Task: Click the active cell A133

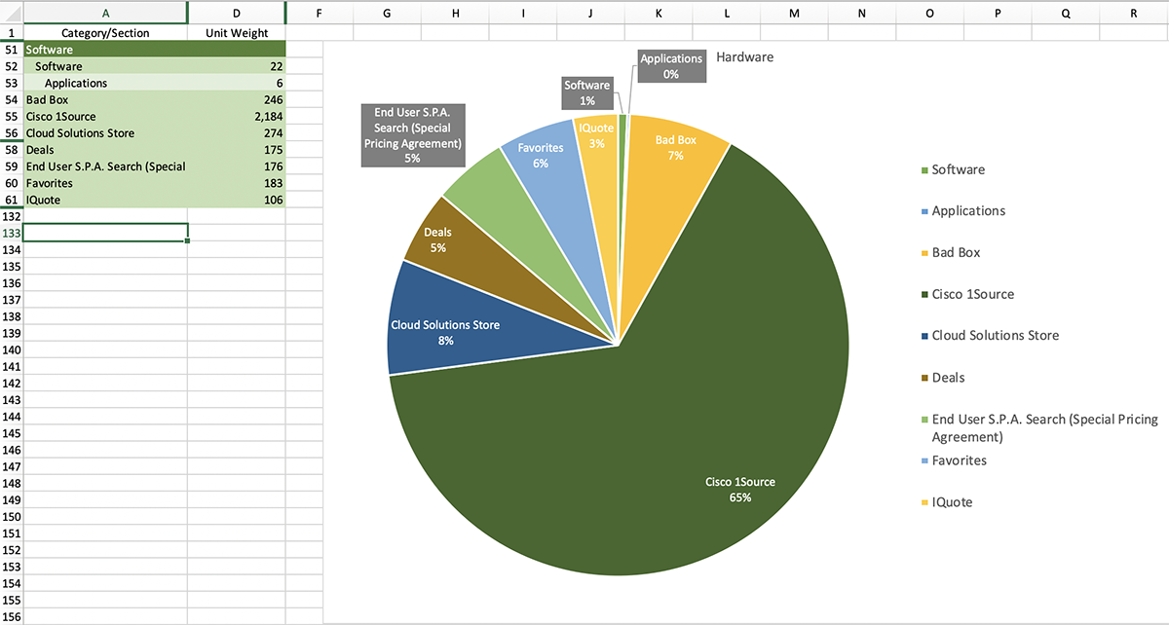Action: pos(105,233)
